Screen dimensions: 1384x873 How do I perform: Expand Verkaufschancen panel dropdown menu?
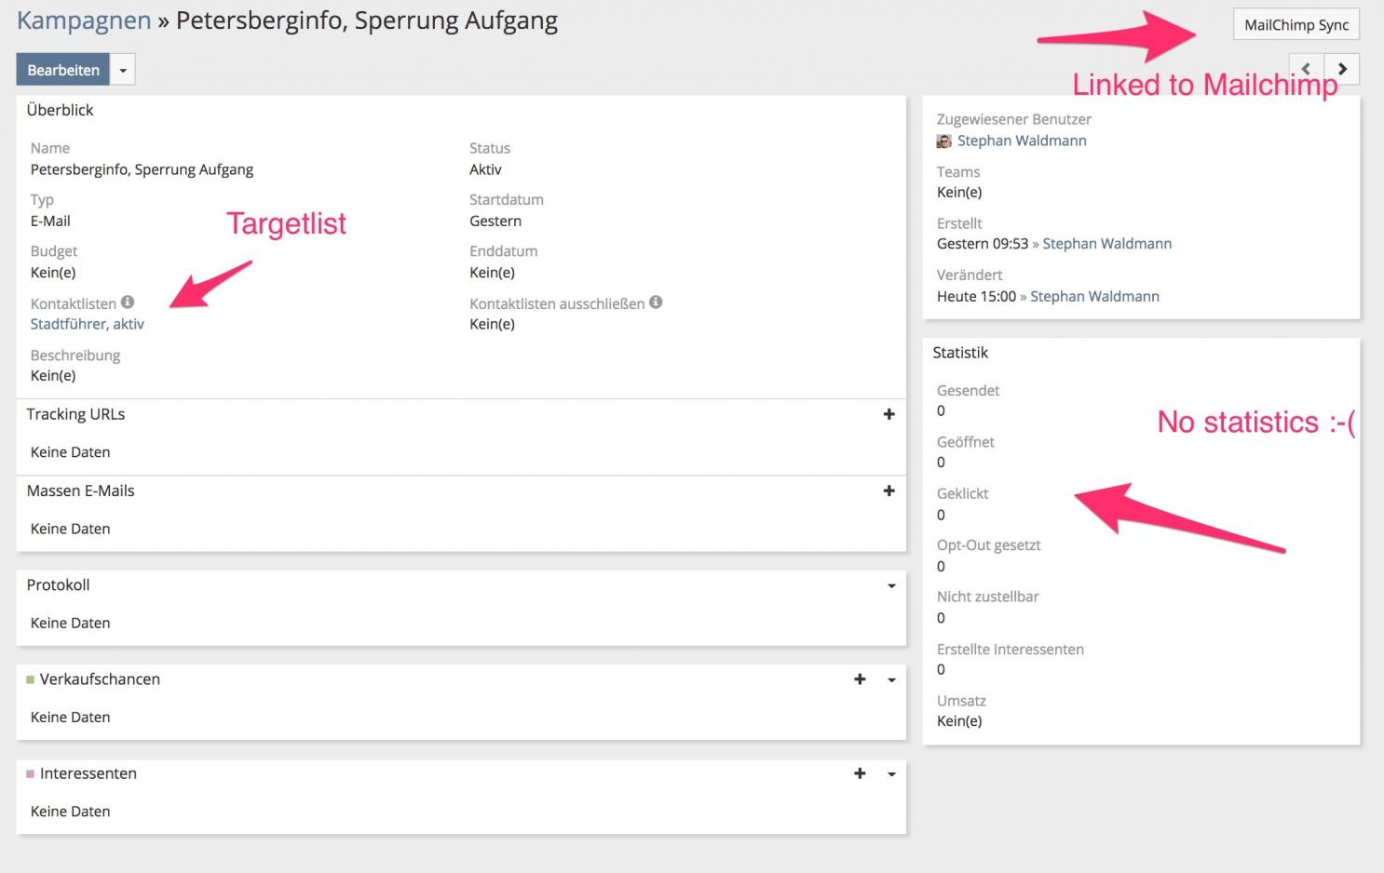click(x=891, y=680)
